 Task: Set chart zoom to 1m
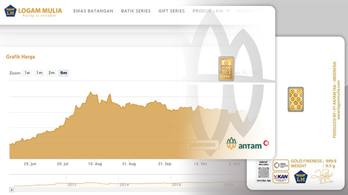pos(39,72)
